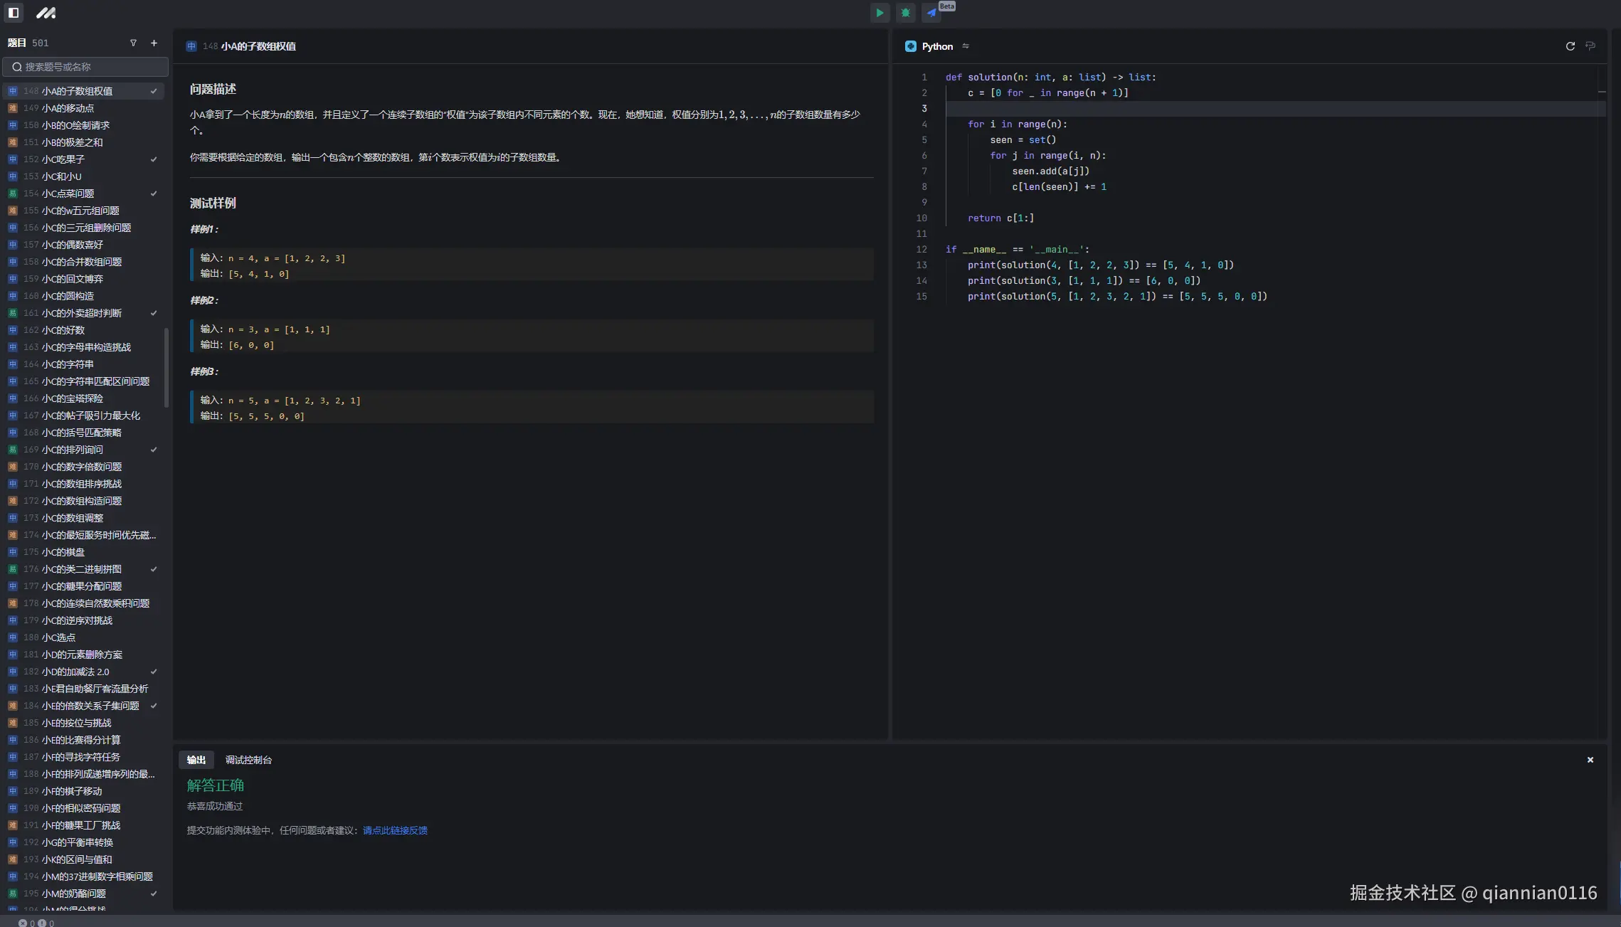Click the error count icon in status bar
This screenshot has width=1621, height=927.
pyautogui.click(x=23, y=923)
